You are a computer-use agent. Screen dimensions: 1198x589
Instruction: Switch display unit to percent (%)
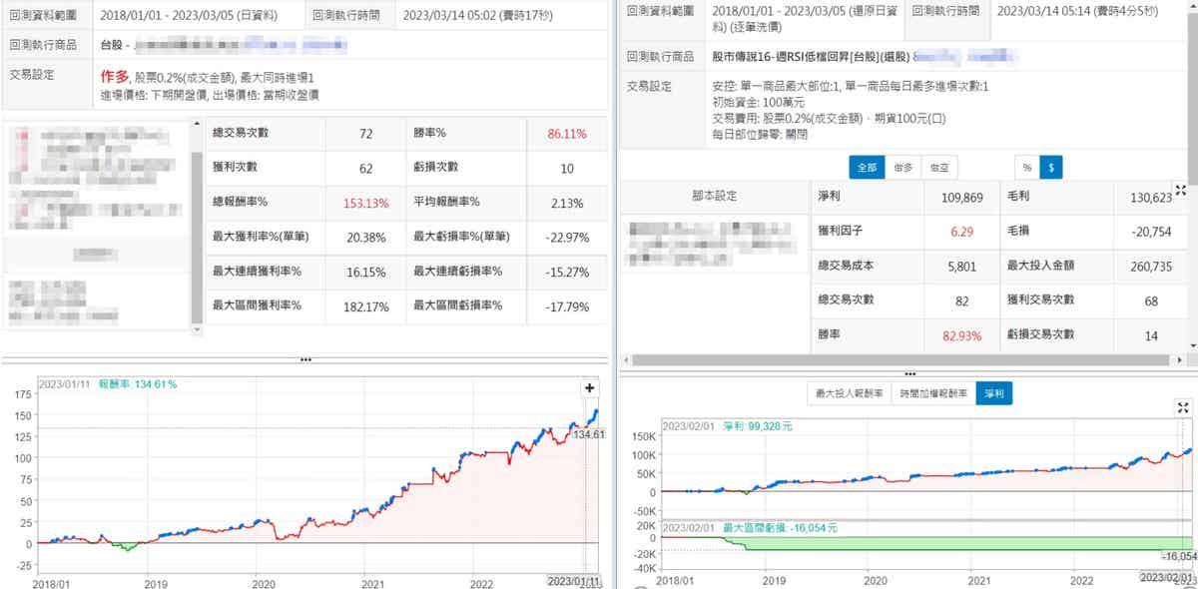click(x=1026, y=168)
